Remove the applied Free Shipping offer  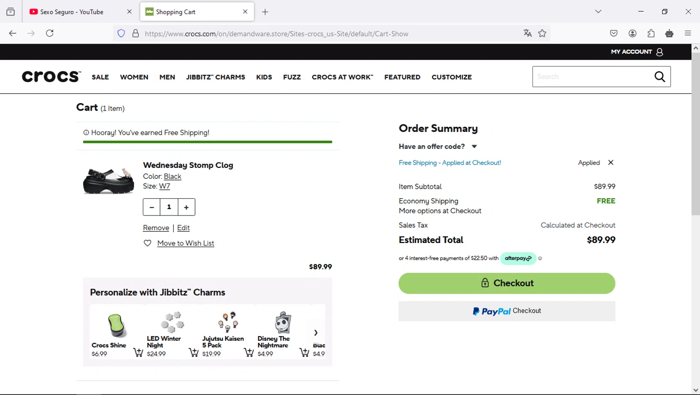(x=610, y=163)
